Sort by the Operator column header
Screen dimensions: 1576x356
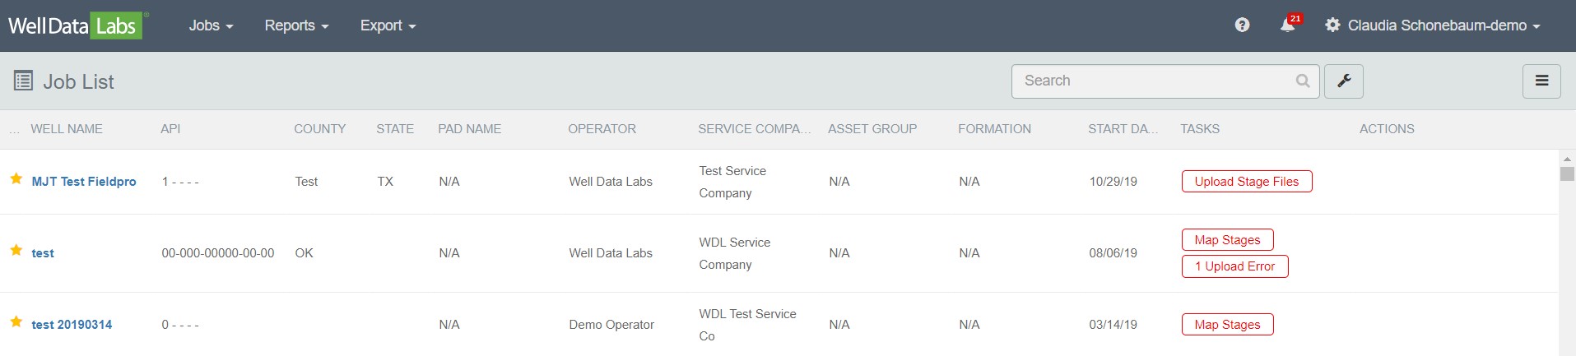[602, 129]
